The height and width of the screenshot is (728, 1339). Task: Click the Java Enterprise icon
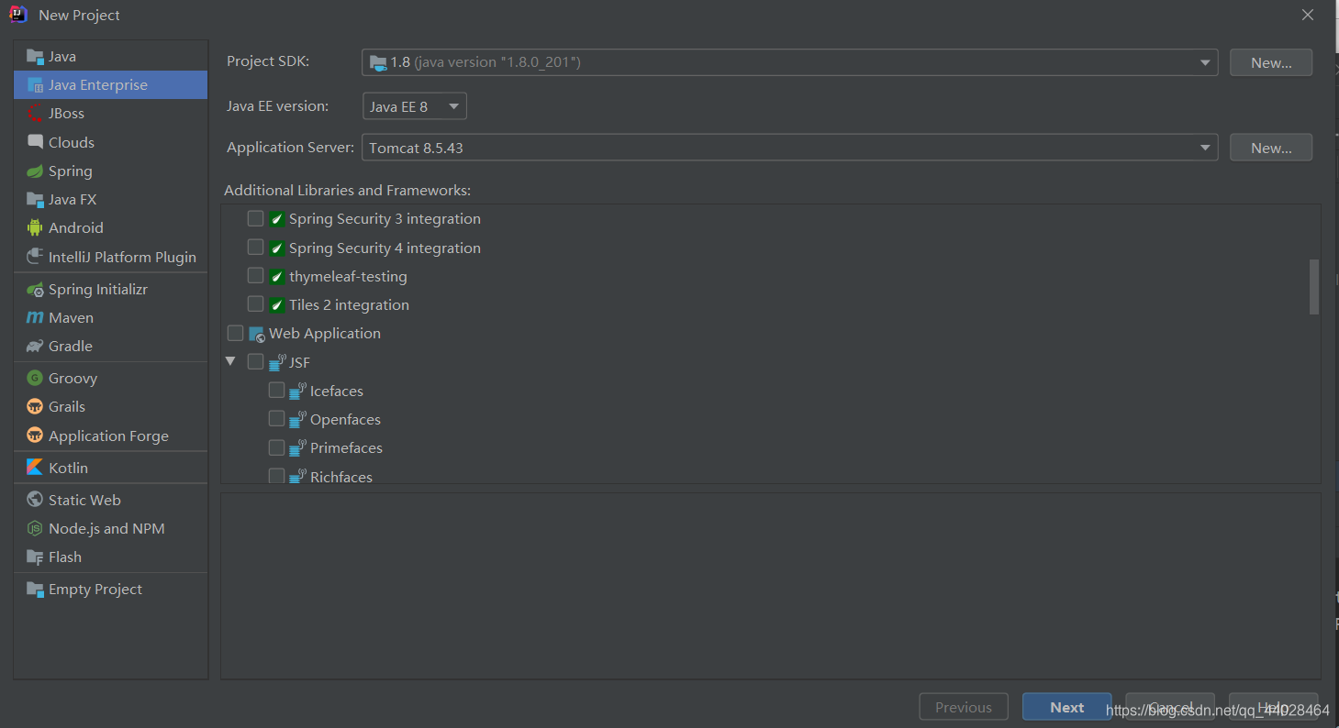(35, 85)
